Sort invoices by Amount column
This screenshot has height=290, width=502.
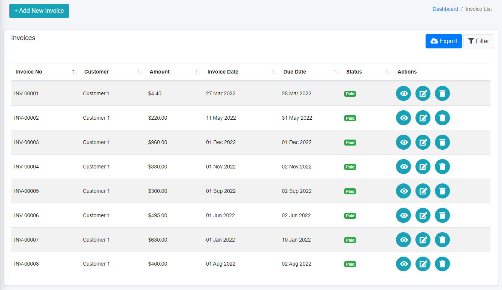(x=160, y=72)
